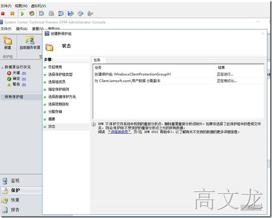This screenshot has width=272, height=218.
Task: Click the 任务 column header
Action: [155, 68]
